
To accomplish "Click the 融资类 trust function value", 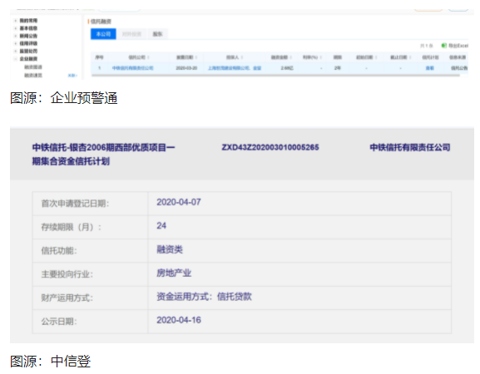I will [x=170, y=249].
